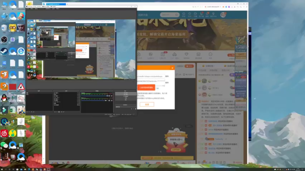Click the taskbar search icon
Viewport: 305px width, 171px height.
(x=5, y=169)
